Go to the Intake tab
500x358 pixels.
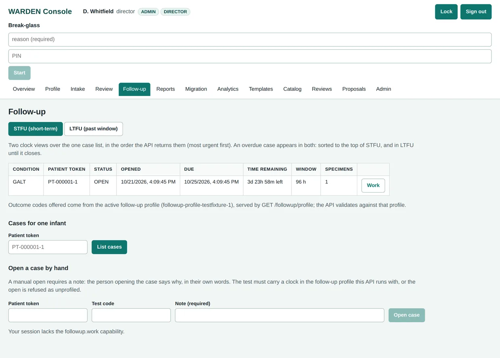pyautogui.click(x=78, y=89)
